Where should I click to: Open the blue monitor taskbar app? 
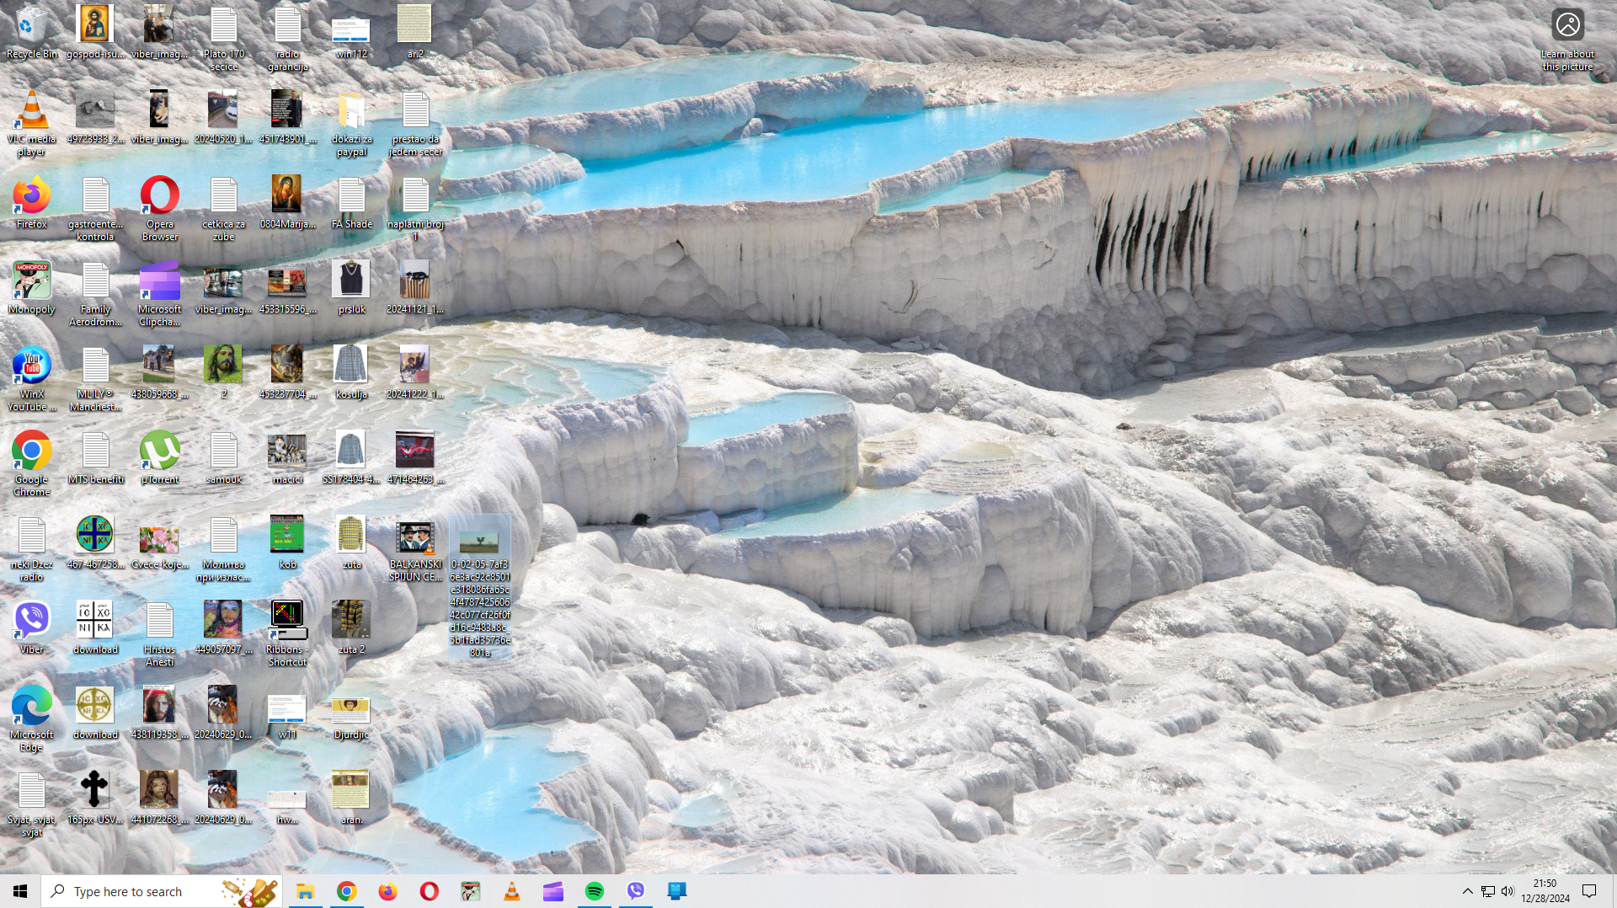(676, 891)
